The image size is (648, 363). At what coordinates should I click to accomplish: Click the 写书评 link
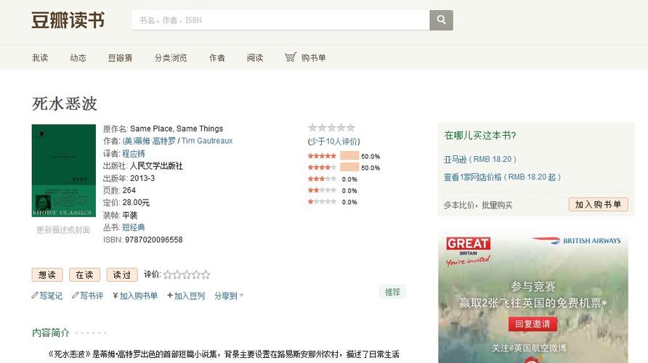click(92, 295)
